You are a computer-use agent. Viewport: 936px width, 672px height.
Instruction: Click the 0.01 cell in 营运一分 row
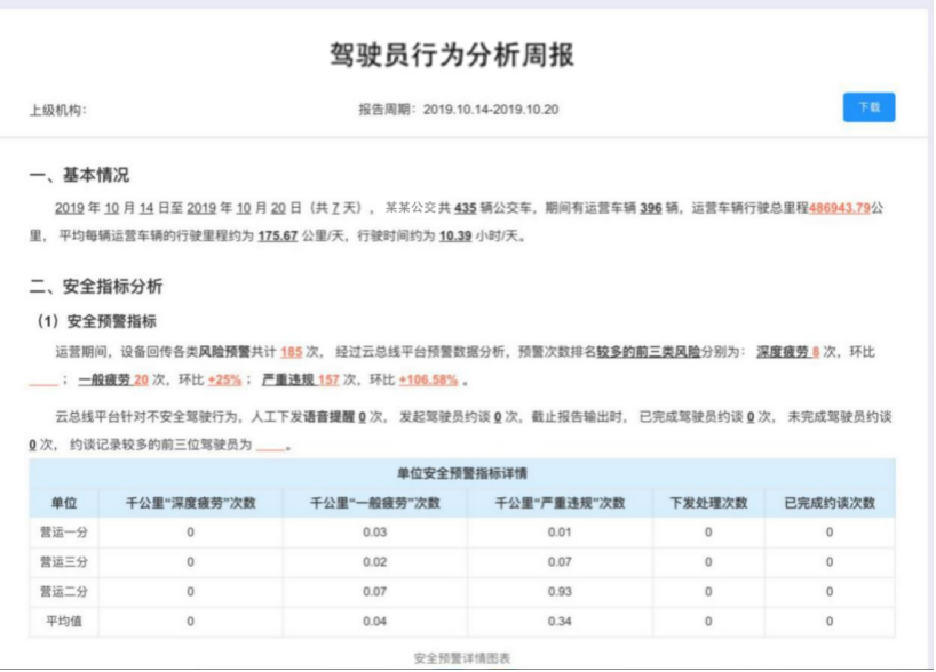(560, 533)
